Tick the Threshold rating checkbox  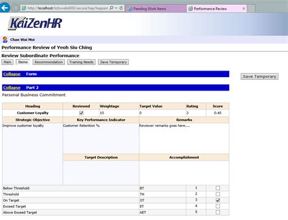pos(218,194)
